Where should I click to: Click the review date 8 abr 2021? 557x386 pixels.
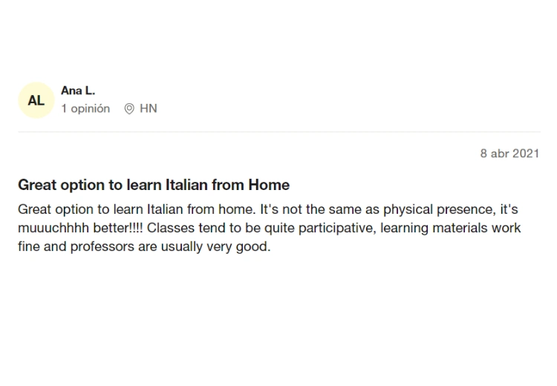[x=509, y=154]
